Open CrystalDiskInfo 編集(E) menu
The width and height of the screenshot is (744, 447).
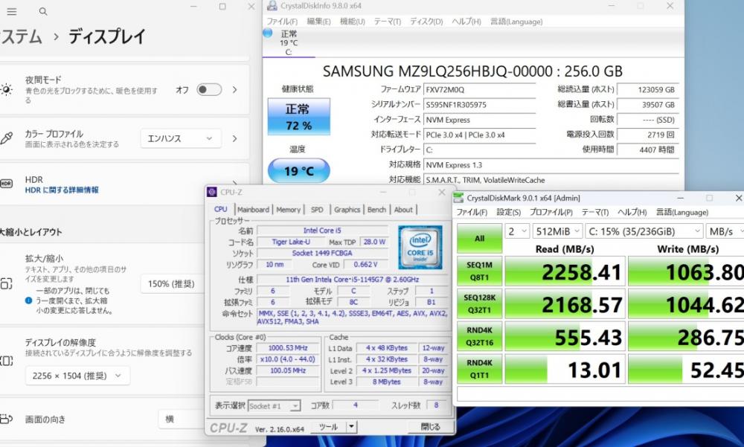319,22
